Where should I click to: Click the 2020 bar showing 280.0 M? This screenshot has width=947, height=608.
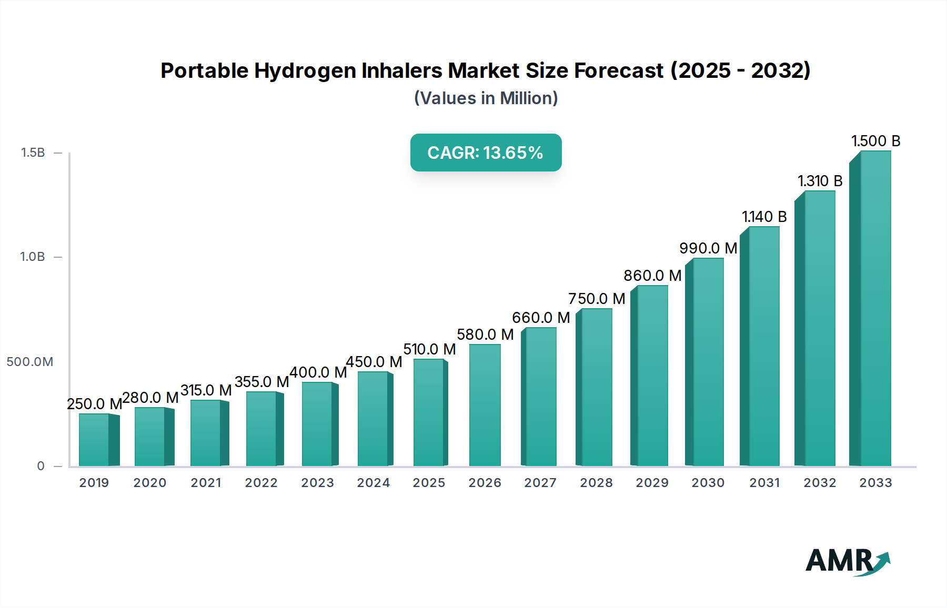pos(153,437)
